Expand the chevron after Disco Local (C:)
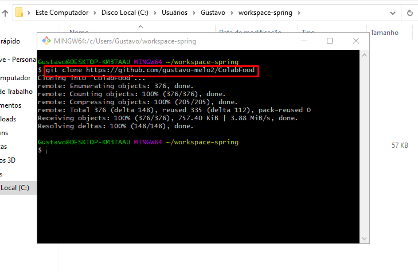 pos(155,13)
